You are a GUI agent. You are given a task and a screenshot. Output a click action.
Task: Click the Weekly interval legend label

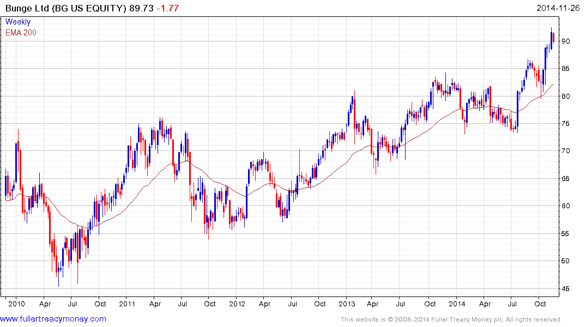(x=18, y=22)
